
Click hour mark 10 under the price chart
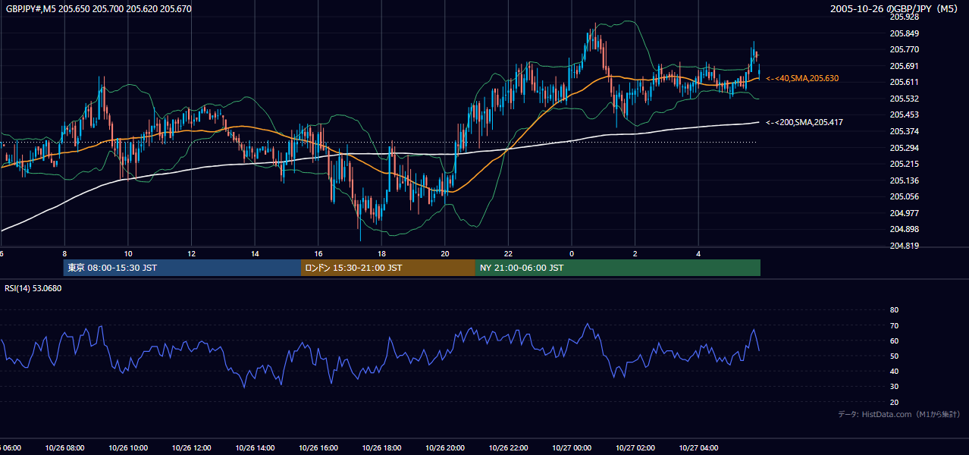(x=128, y=253)
